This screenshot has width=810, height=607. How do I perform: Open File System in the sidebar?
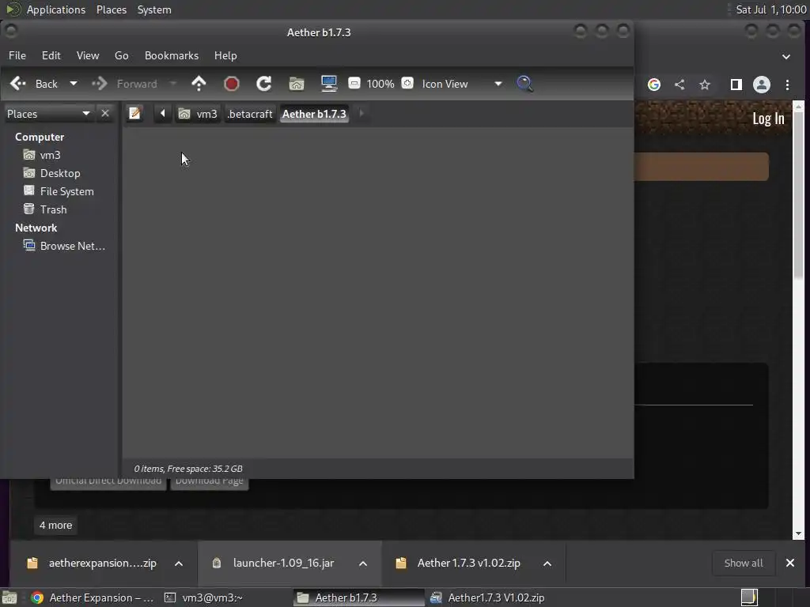click(59, 191)
